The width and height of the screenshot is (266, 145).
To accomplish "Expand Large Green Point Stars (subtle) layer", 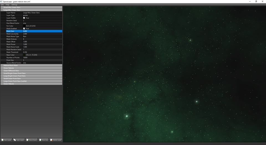I will [x=2, y=81].
